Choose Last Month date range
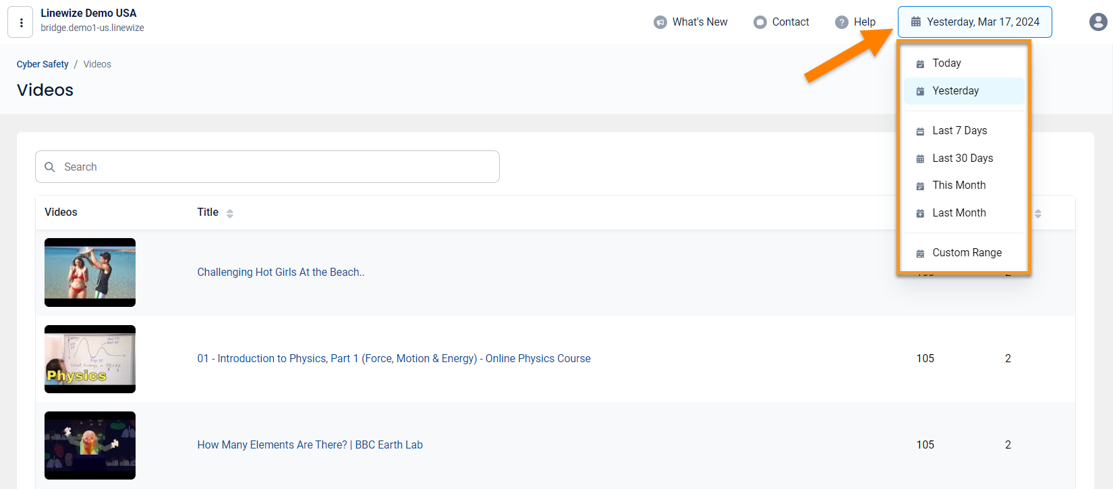The width and height of the screenshot is (1113, 489). pyautogui.click(x=959, y=213)
